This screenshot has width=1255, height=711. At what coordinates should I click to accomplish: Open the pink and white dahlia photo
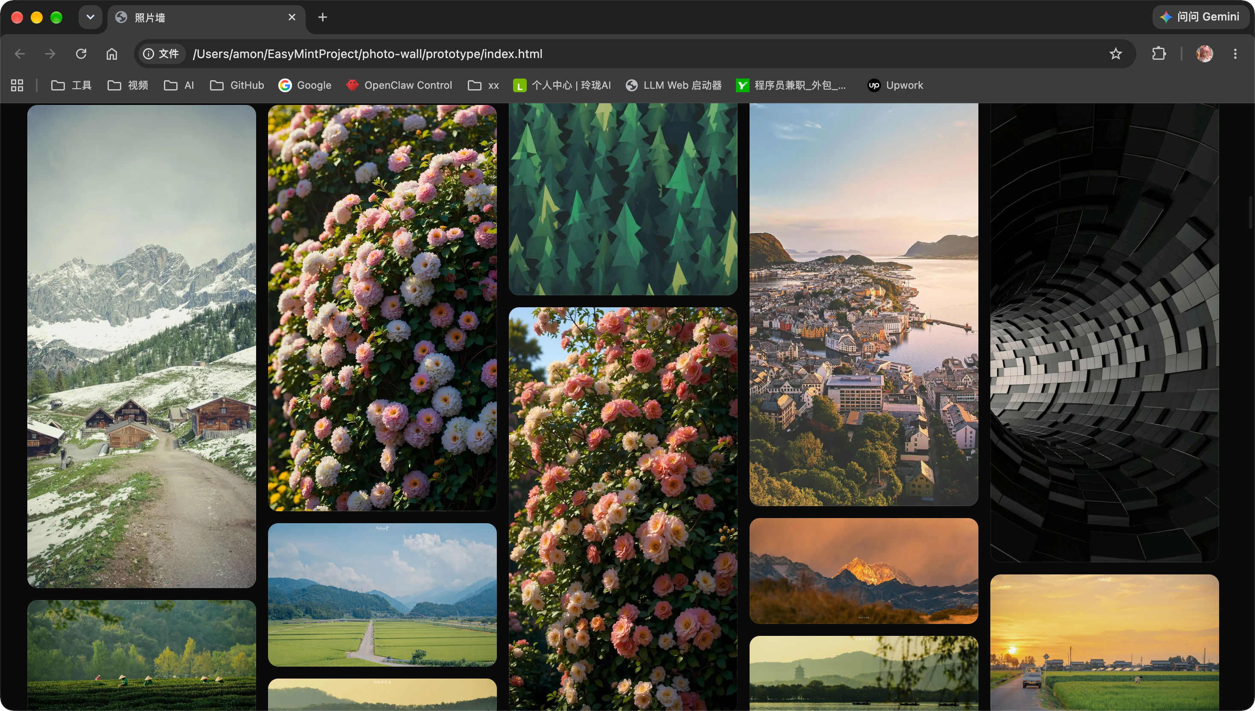(382, 308)
